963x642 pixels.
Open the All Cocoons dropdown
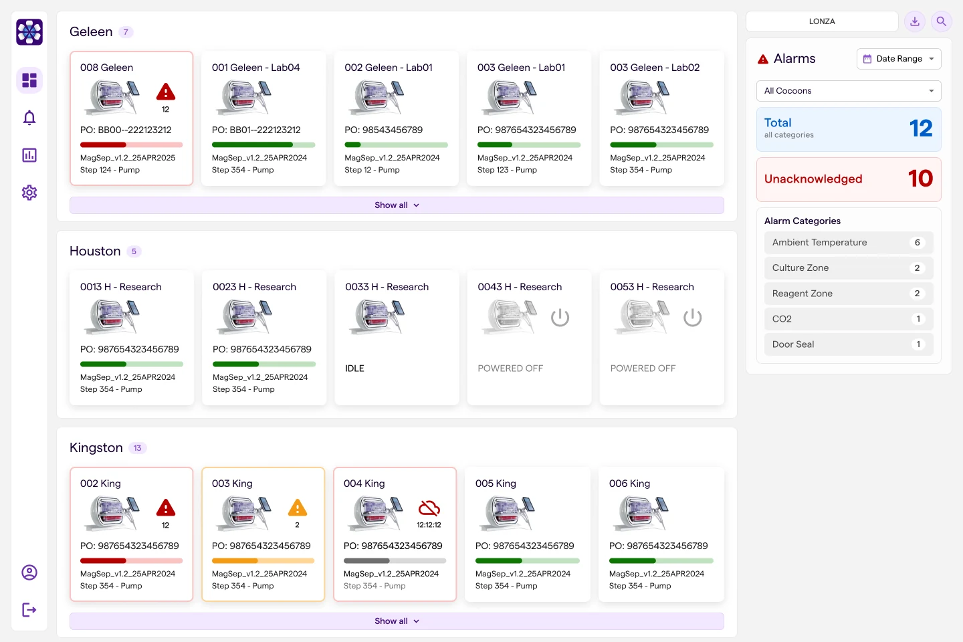coord(849,91)
